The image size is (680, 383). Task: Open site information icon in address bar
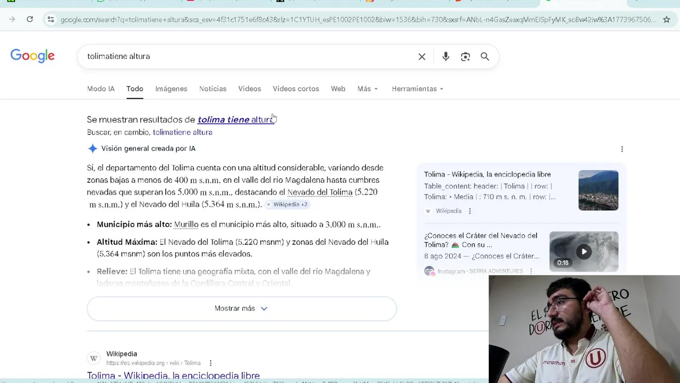click(50, 20)
